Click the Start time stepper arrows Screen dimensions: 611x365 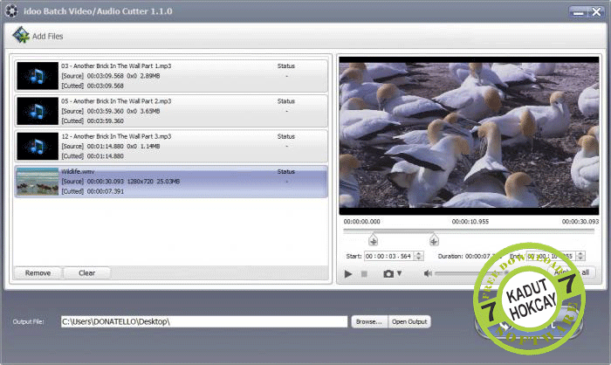418,256
